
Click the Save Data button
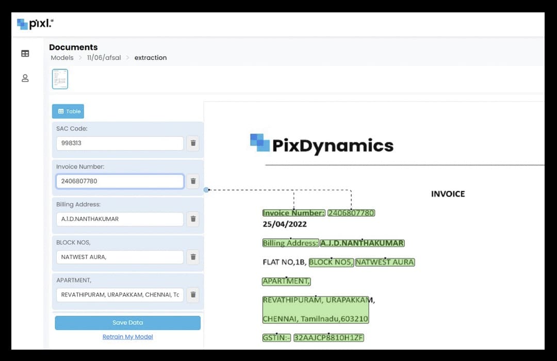click(x=128, y=323)
